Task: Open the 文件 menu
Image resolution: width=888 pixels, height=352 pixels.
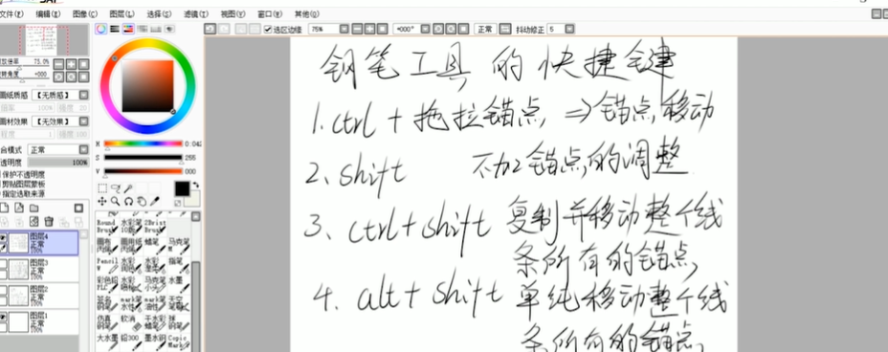Action: 11,14
